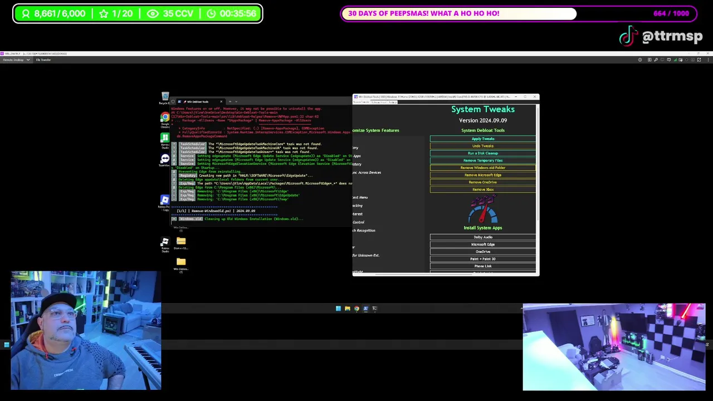Click Remove Xbox button

(x=483, y=189)
